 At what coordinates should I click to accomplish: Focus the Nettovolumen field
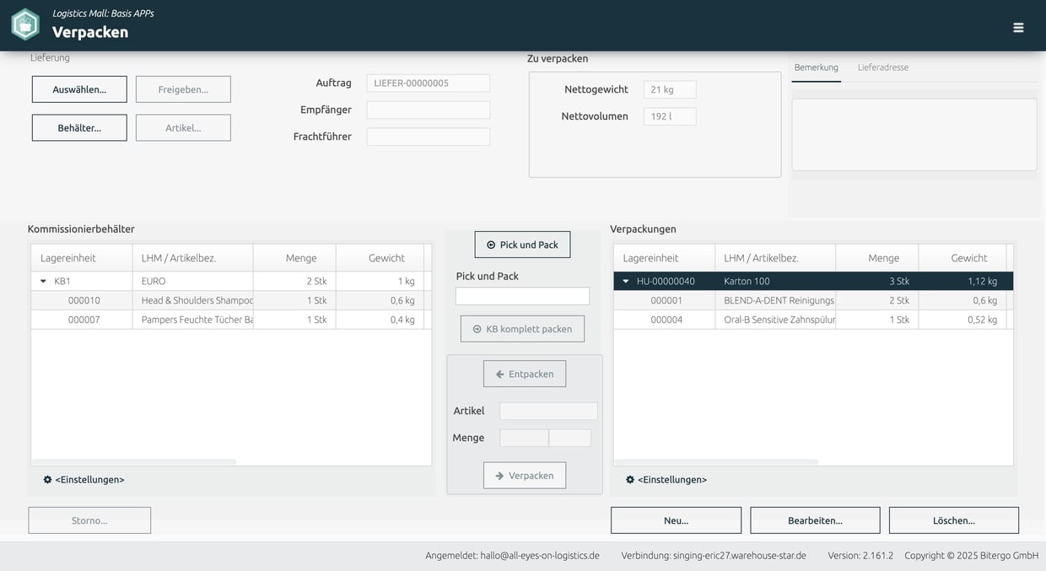[x=670, y=116]
